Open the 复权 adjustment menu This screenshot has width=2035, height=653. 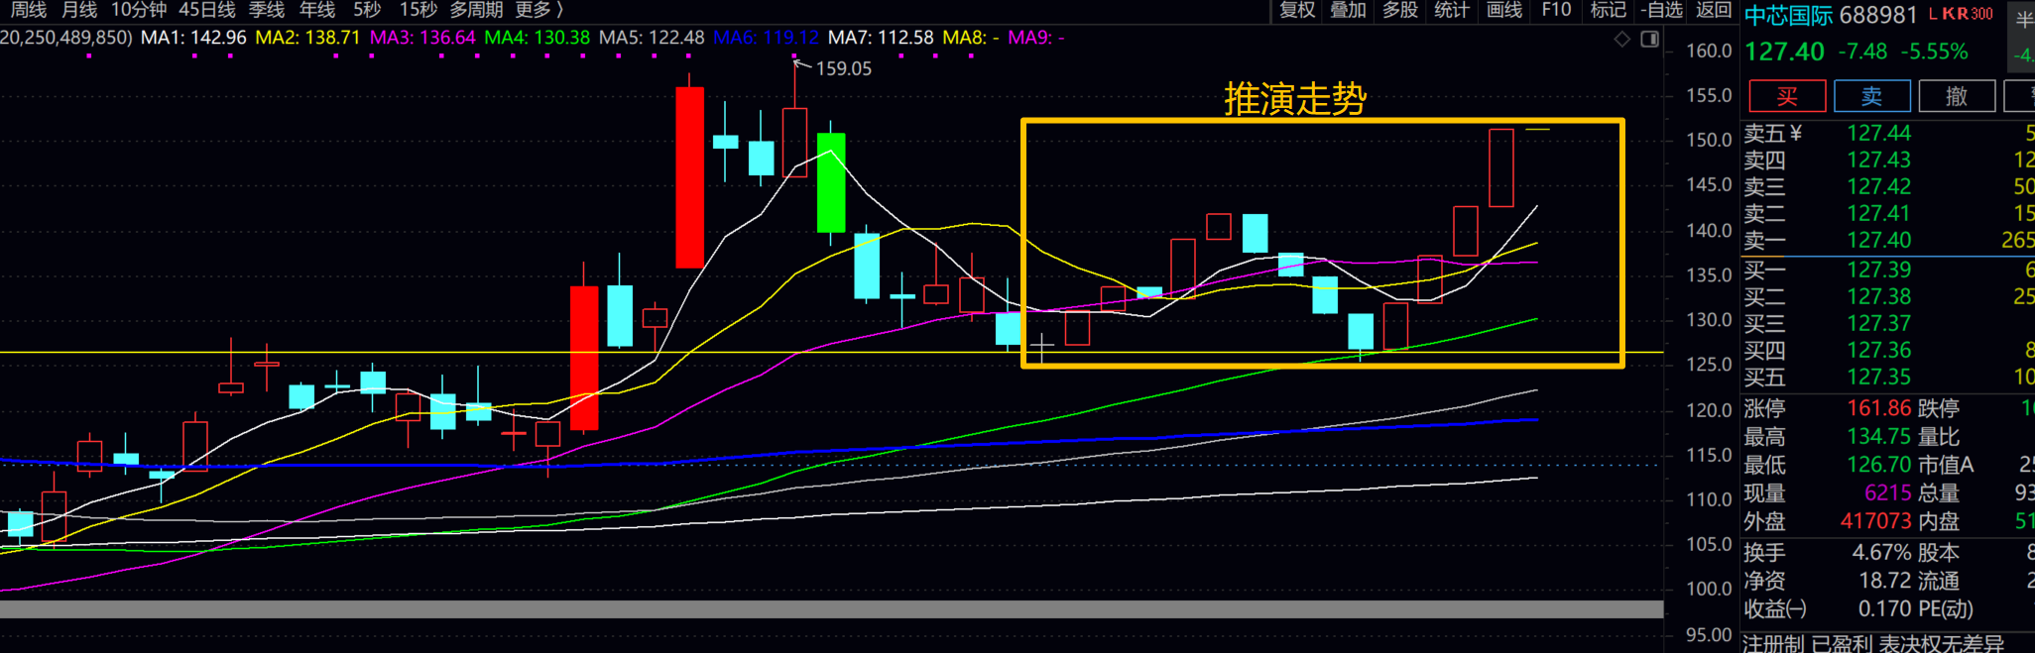point(1297,10)
